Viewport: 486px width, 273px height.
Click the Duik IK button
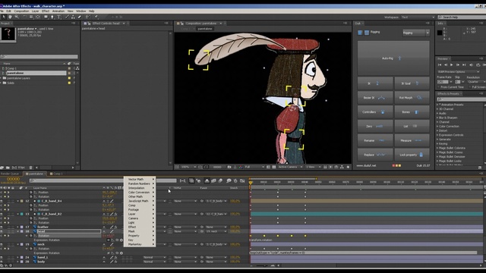[x=375, y=83]
